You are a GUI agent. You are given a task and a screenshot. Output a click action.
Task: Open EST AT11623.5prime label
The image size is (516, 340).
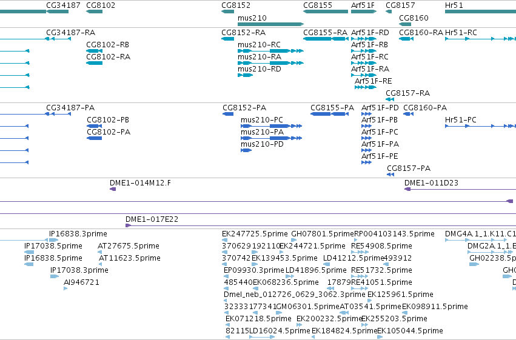pos(130,258)
